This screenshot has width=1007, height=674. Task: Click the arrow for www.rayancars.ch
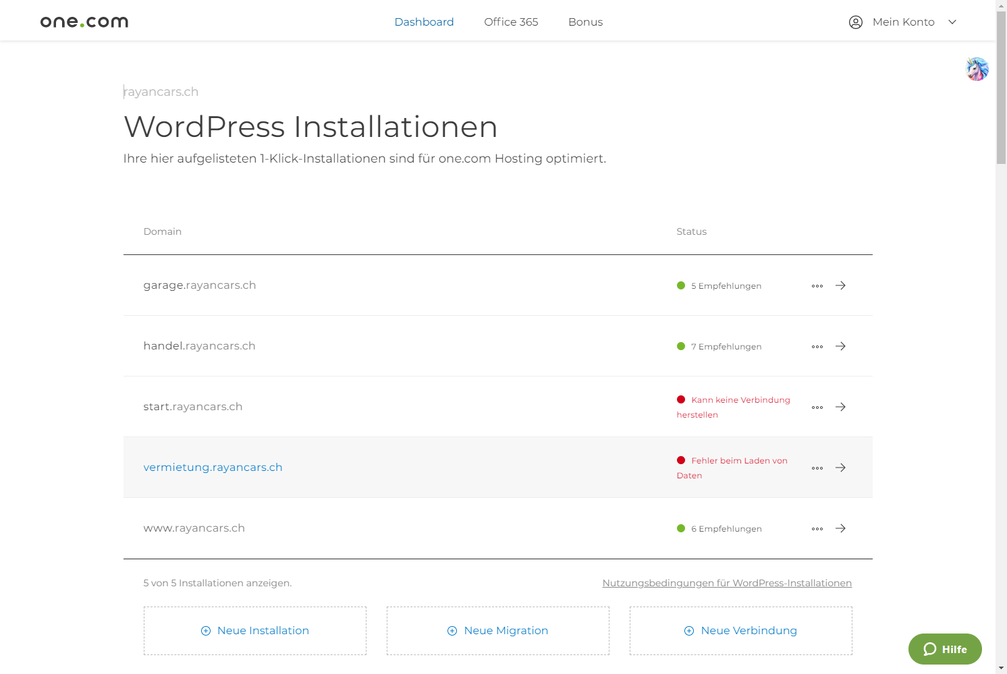point(840,528)
